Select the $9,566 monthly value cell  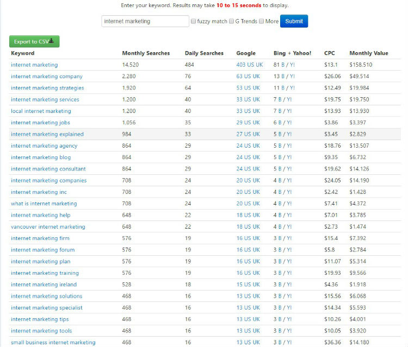point(358,273)
